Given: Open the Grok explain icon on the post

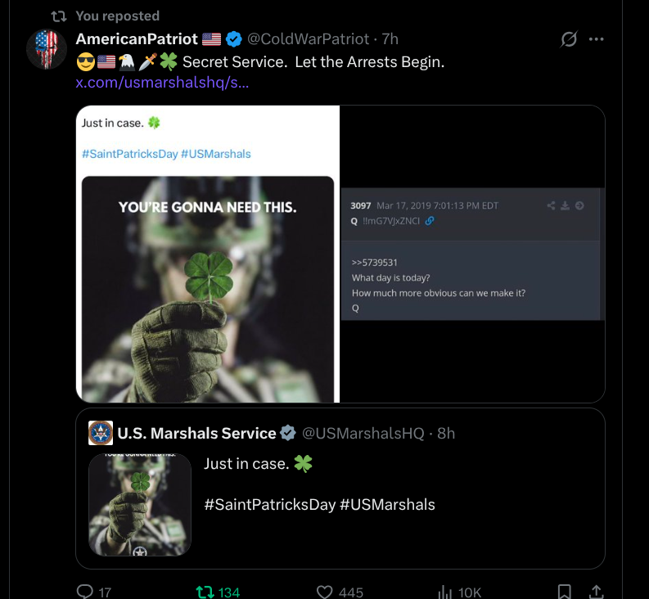Looking at the screenshot, I should (568, 39).
